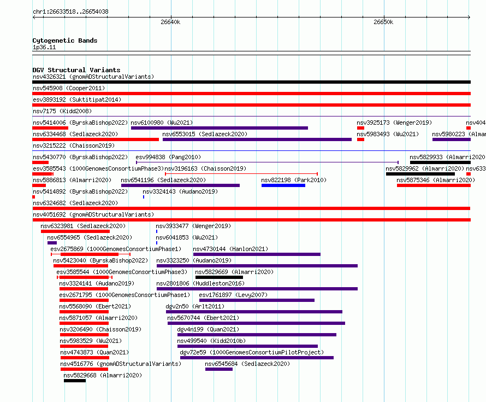Click esv994838 (Pang2010) label

168,157
